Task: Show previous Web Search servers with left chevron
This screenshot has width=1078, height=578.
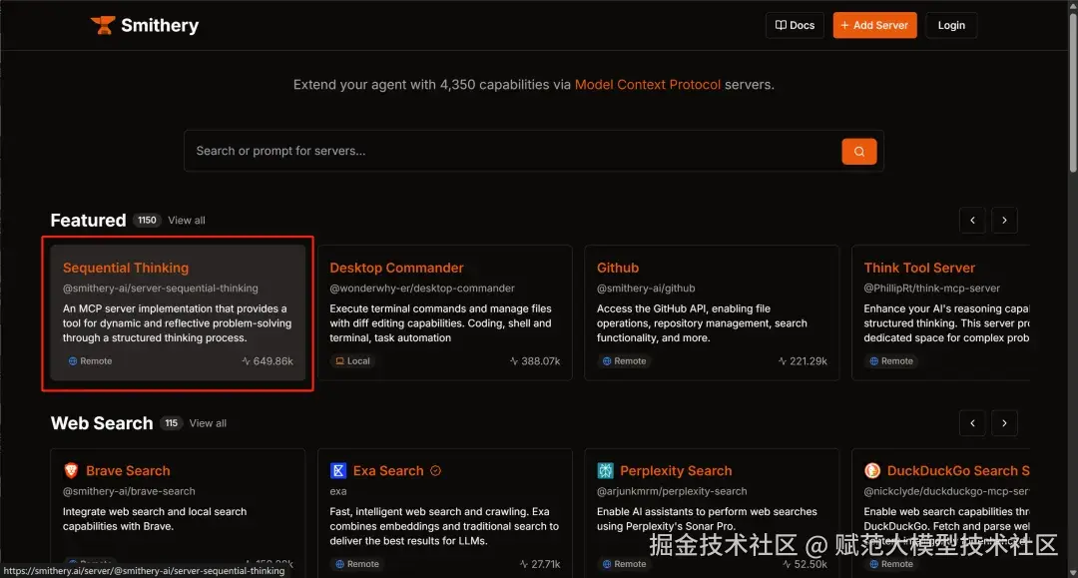Action: pyautogui.click(x=972, y=422)
